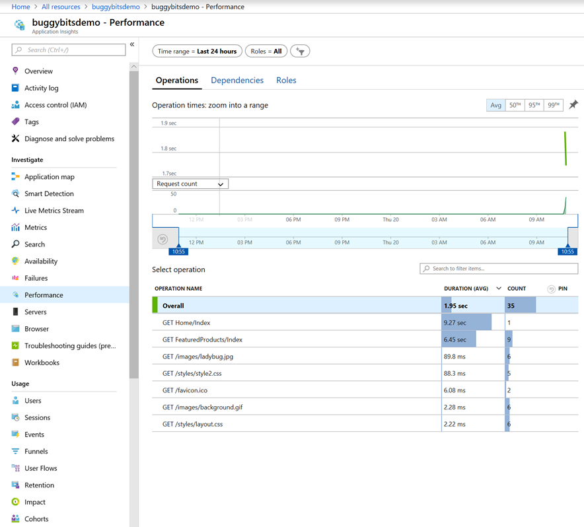
Task: Open the Request count dropdown
Action: coord(190,184)
